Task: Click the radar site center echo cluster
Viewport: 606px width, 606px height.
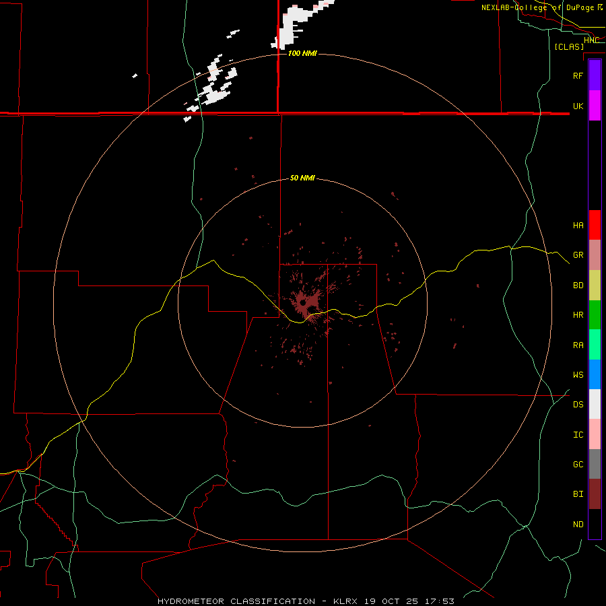Action: tap(305, 302)
